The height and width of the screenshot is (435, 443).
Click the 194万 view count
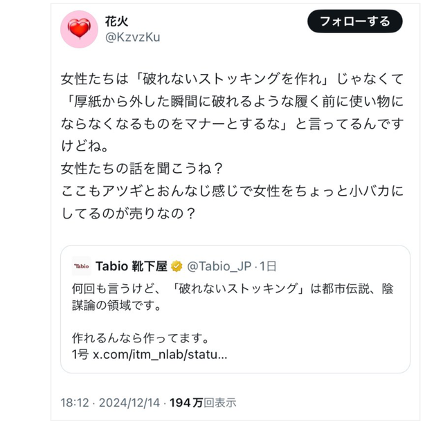pos(186,402)
